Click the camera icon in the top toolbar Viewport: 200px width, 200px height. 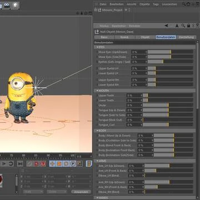[7, 6]
